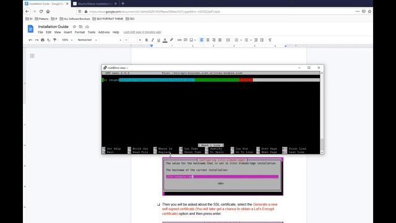This screenshot has height=223, width=396.
Task: Close the Installation Guide browser tab
Action: [x=67, y=4]
